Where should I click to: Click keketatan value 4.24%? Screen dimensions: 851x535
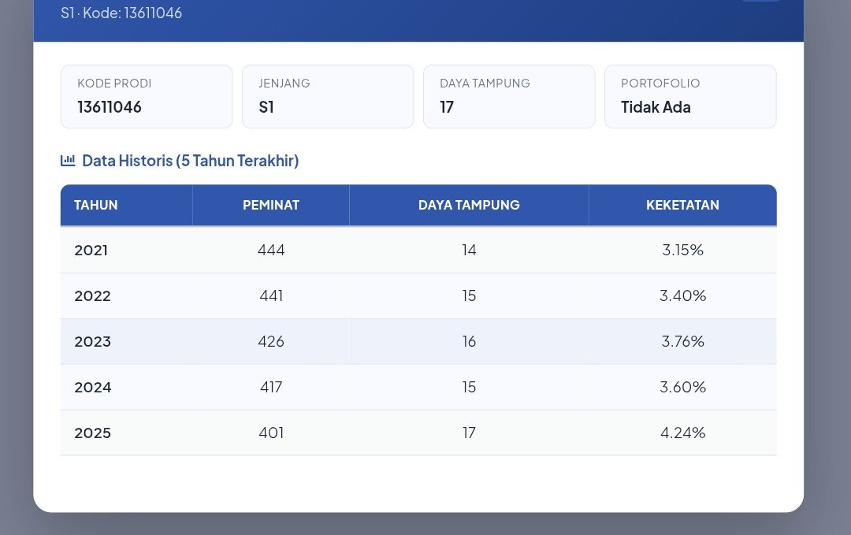click(x=682, y=433)
